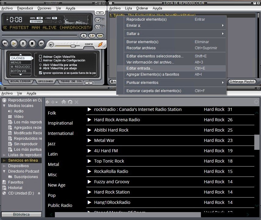The width and height of the screenshot is (261, 220).
Task: Expand the Servicios en línea node
Action: click(x=4, y=160)
